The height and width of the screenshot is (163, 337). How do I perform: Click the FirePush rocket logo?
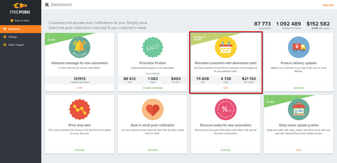click(x=20, y=8)
